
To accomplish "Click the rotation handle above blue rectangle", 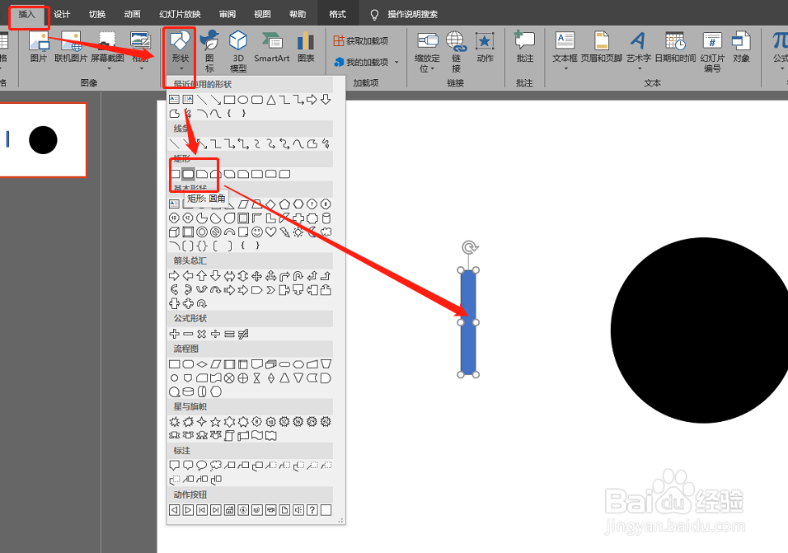I will click(469, 247).
